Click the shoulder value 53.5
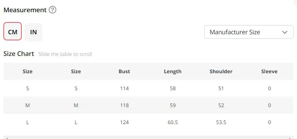The height and width of the screenshot is (139, 297). [221, 122]
